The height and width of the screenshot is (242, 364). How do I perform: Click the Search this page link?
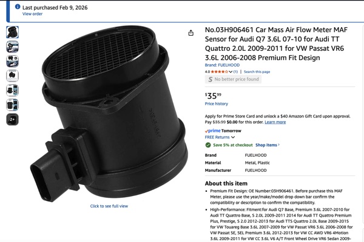(257, 72)
